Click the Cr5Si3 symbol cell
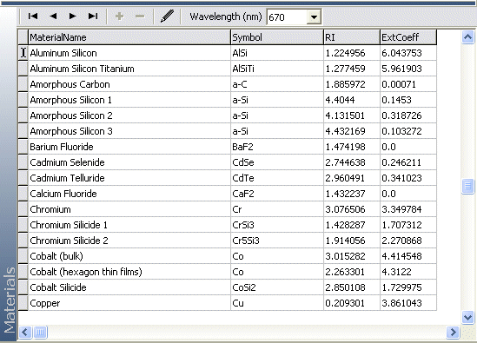 click(277, 241)
